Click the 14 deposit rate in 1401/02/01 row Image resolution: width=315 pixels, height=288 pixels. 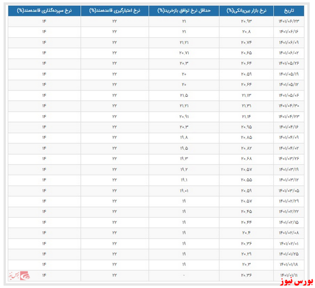pos(44,244)
